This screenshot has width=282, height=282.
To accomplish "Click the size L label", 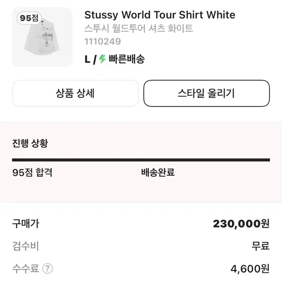I will (x=88, y=59).
